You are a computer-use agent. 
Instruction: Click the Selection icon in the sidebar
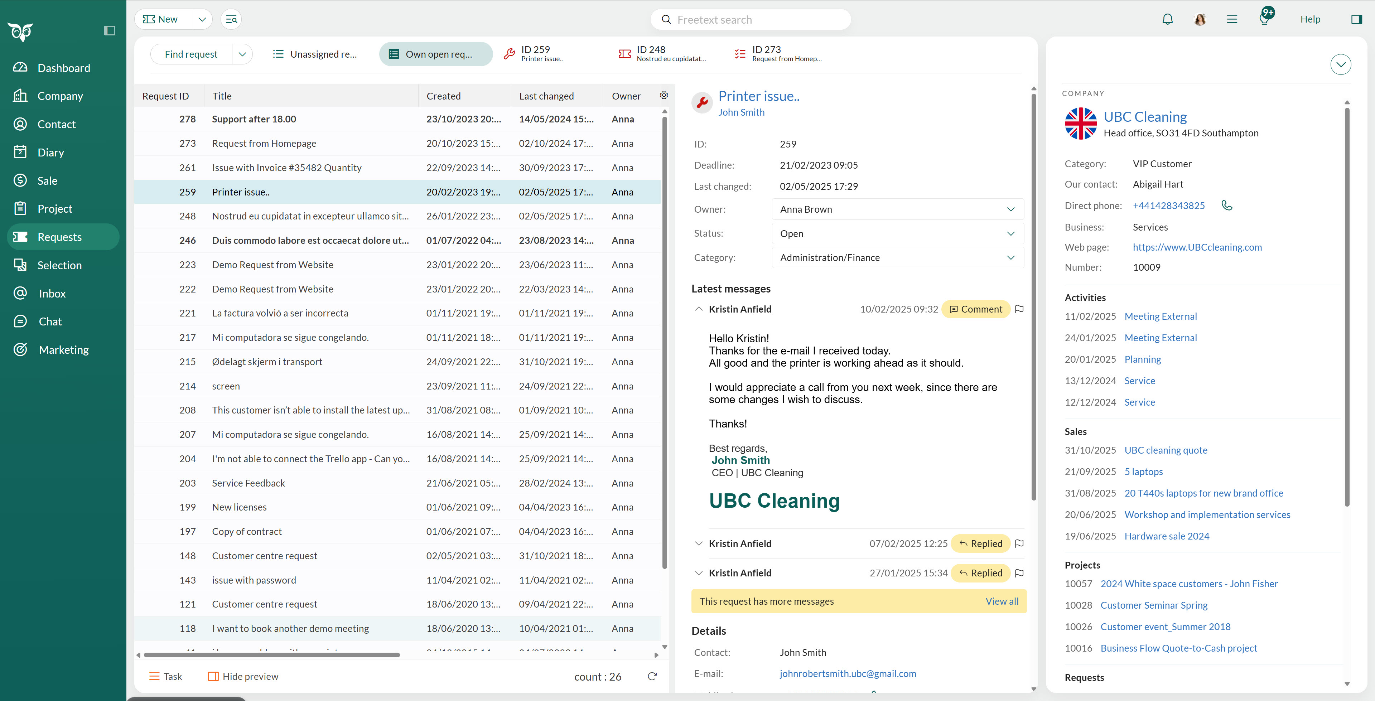tap(20, 265)
